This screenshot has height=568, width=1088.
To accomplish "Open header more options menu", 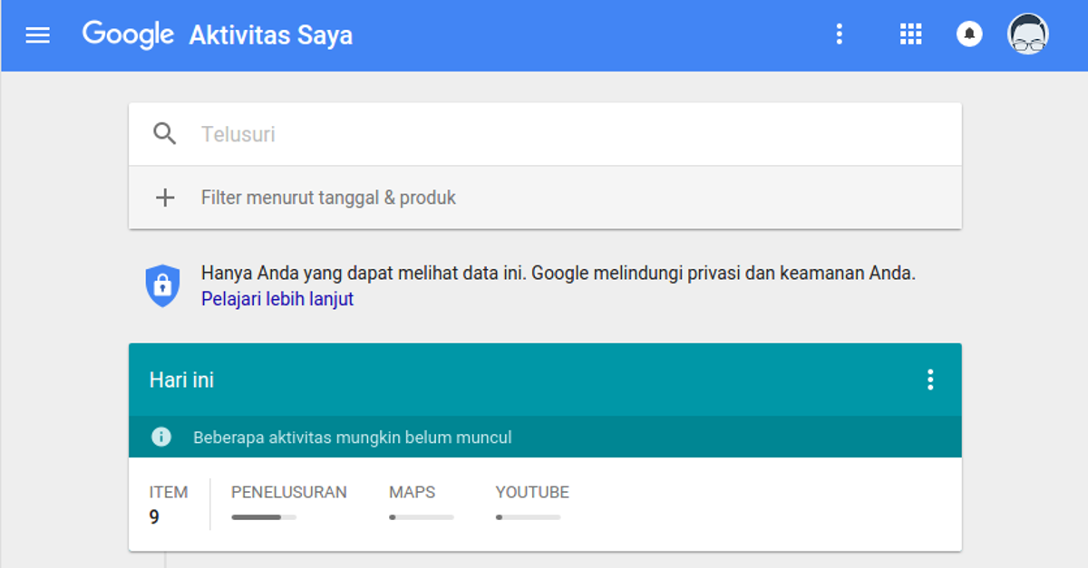I will [x=839, y=34].
